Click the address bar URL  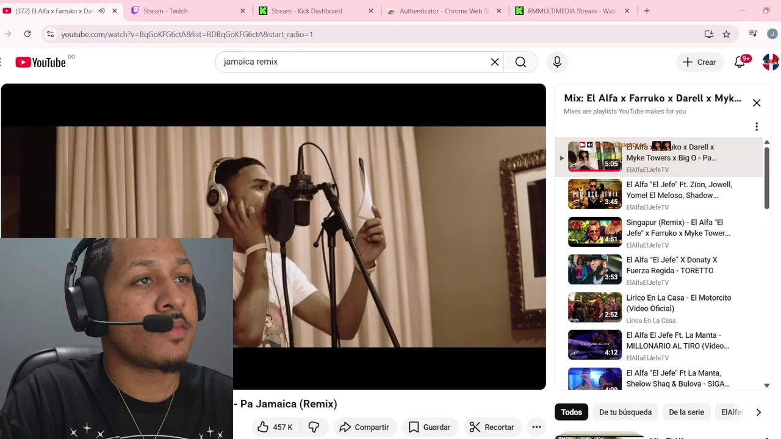coord(187,34)
